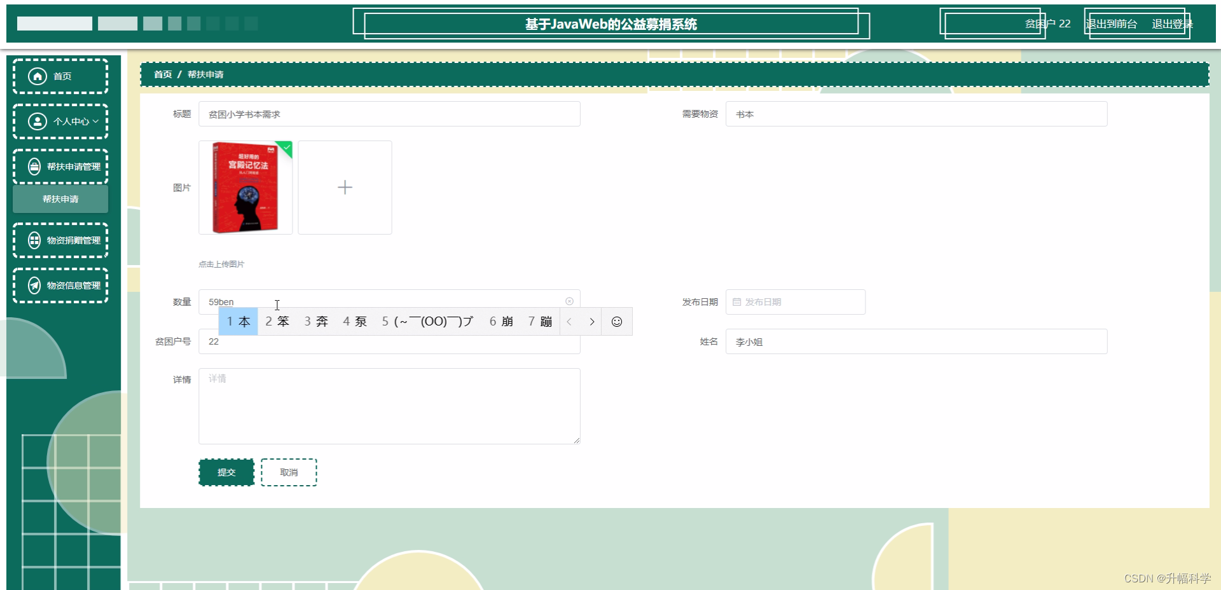Image resolution: width=1221 pixels, height=590 pixels.
Task: Open the emoji picker in the input bar
Action: coord(616,322)
